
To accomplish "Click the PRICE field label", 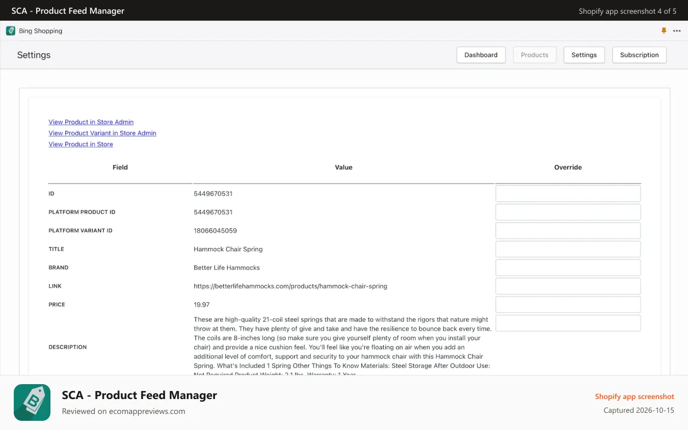I will click(57, 304).
